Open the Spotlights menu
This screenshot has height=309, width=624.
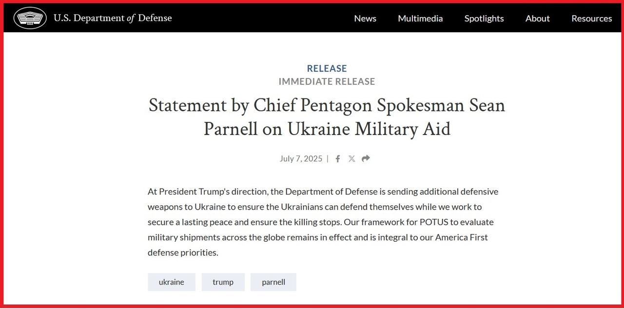484,19
